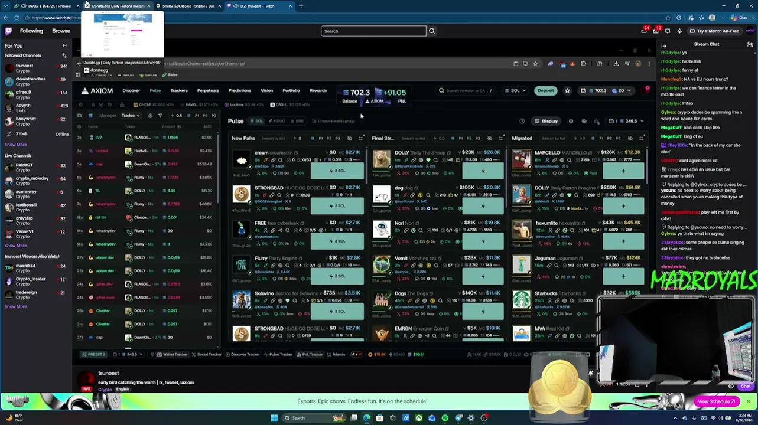
Task: Open the Twitch user avatar menu
Action: pos(749,31)
